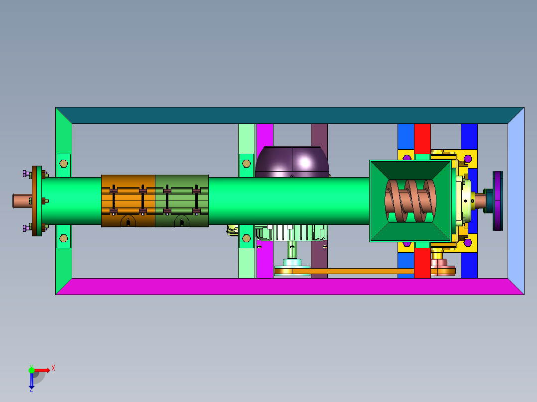The width and height of the screenshot is (537, 402).
Task: Select the copper screw auger inside hopper
Action: click(x=410, y=201)
